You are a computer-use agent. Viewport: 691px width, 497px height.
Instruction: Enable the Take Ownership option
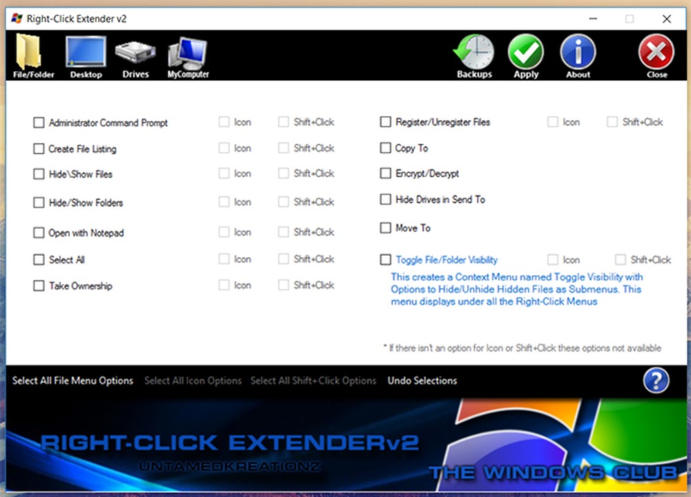pos(39,285)
